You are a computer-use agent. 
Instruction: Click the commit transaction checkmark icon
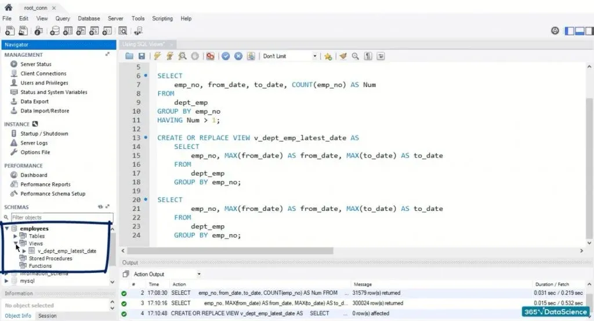pyautogui.click(x=226, y=56)
